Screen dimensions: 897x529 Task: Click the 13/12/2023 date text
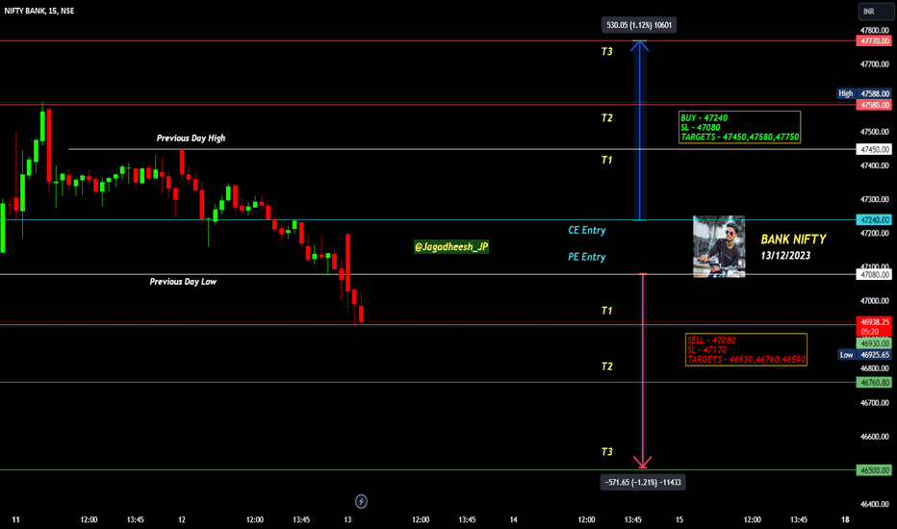click(x=785, y=256)
